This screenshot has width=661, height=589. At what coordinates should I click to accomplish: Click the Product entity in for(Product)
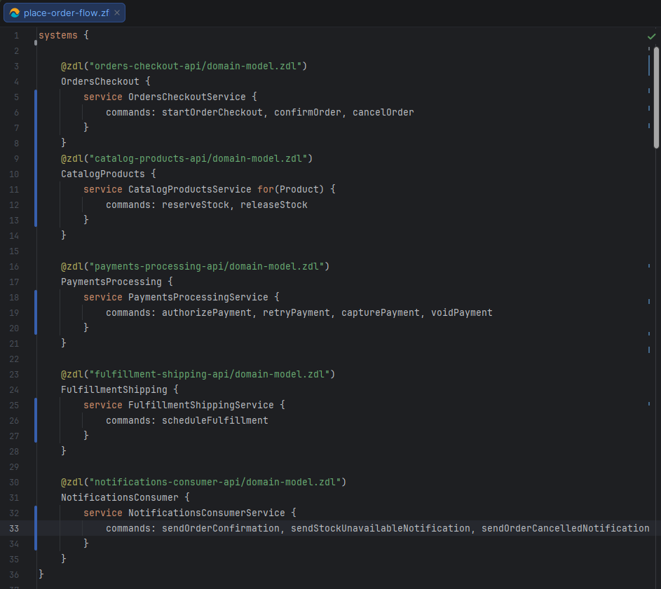point(299,190)
